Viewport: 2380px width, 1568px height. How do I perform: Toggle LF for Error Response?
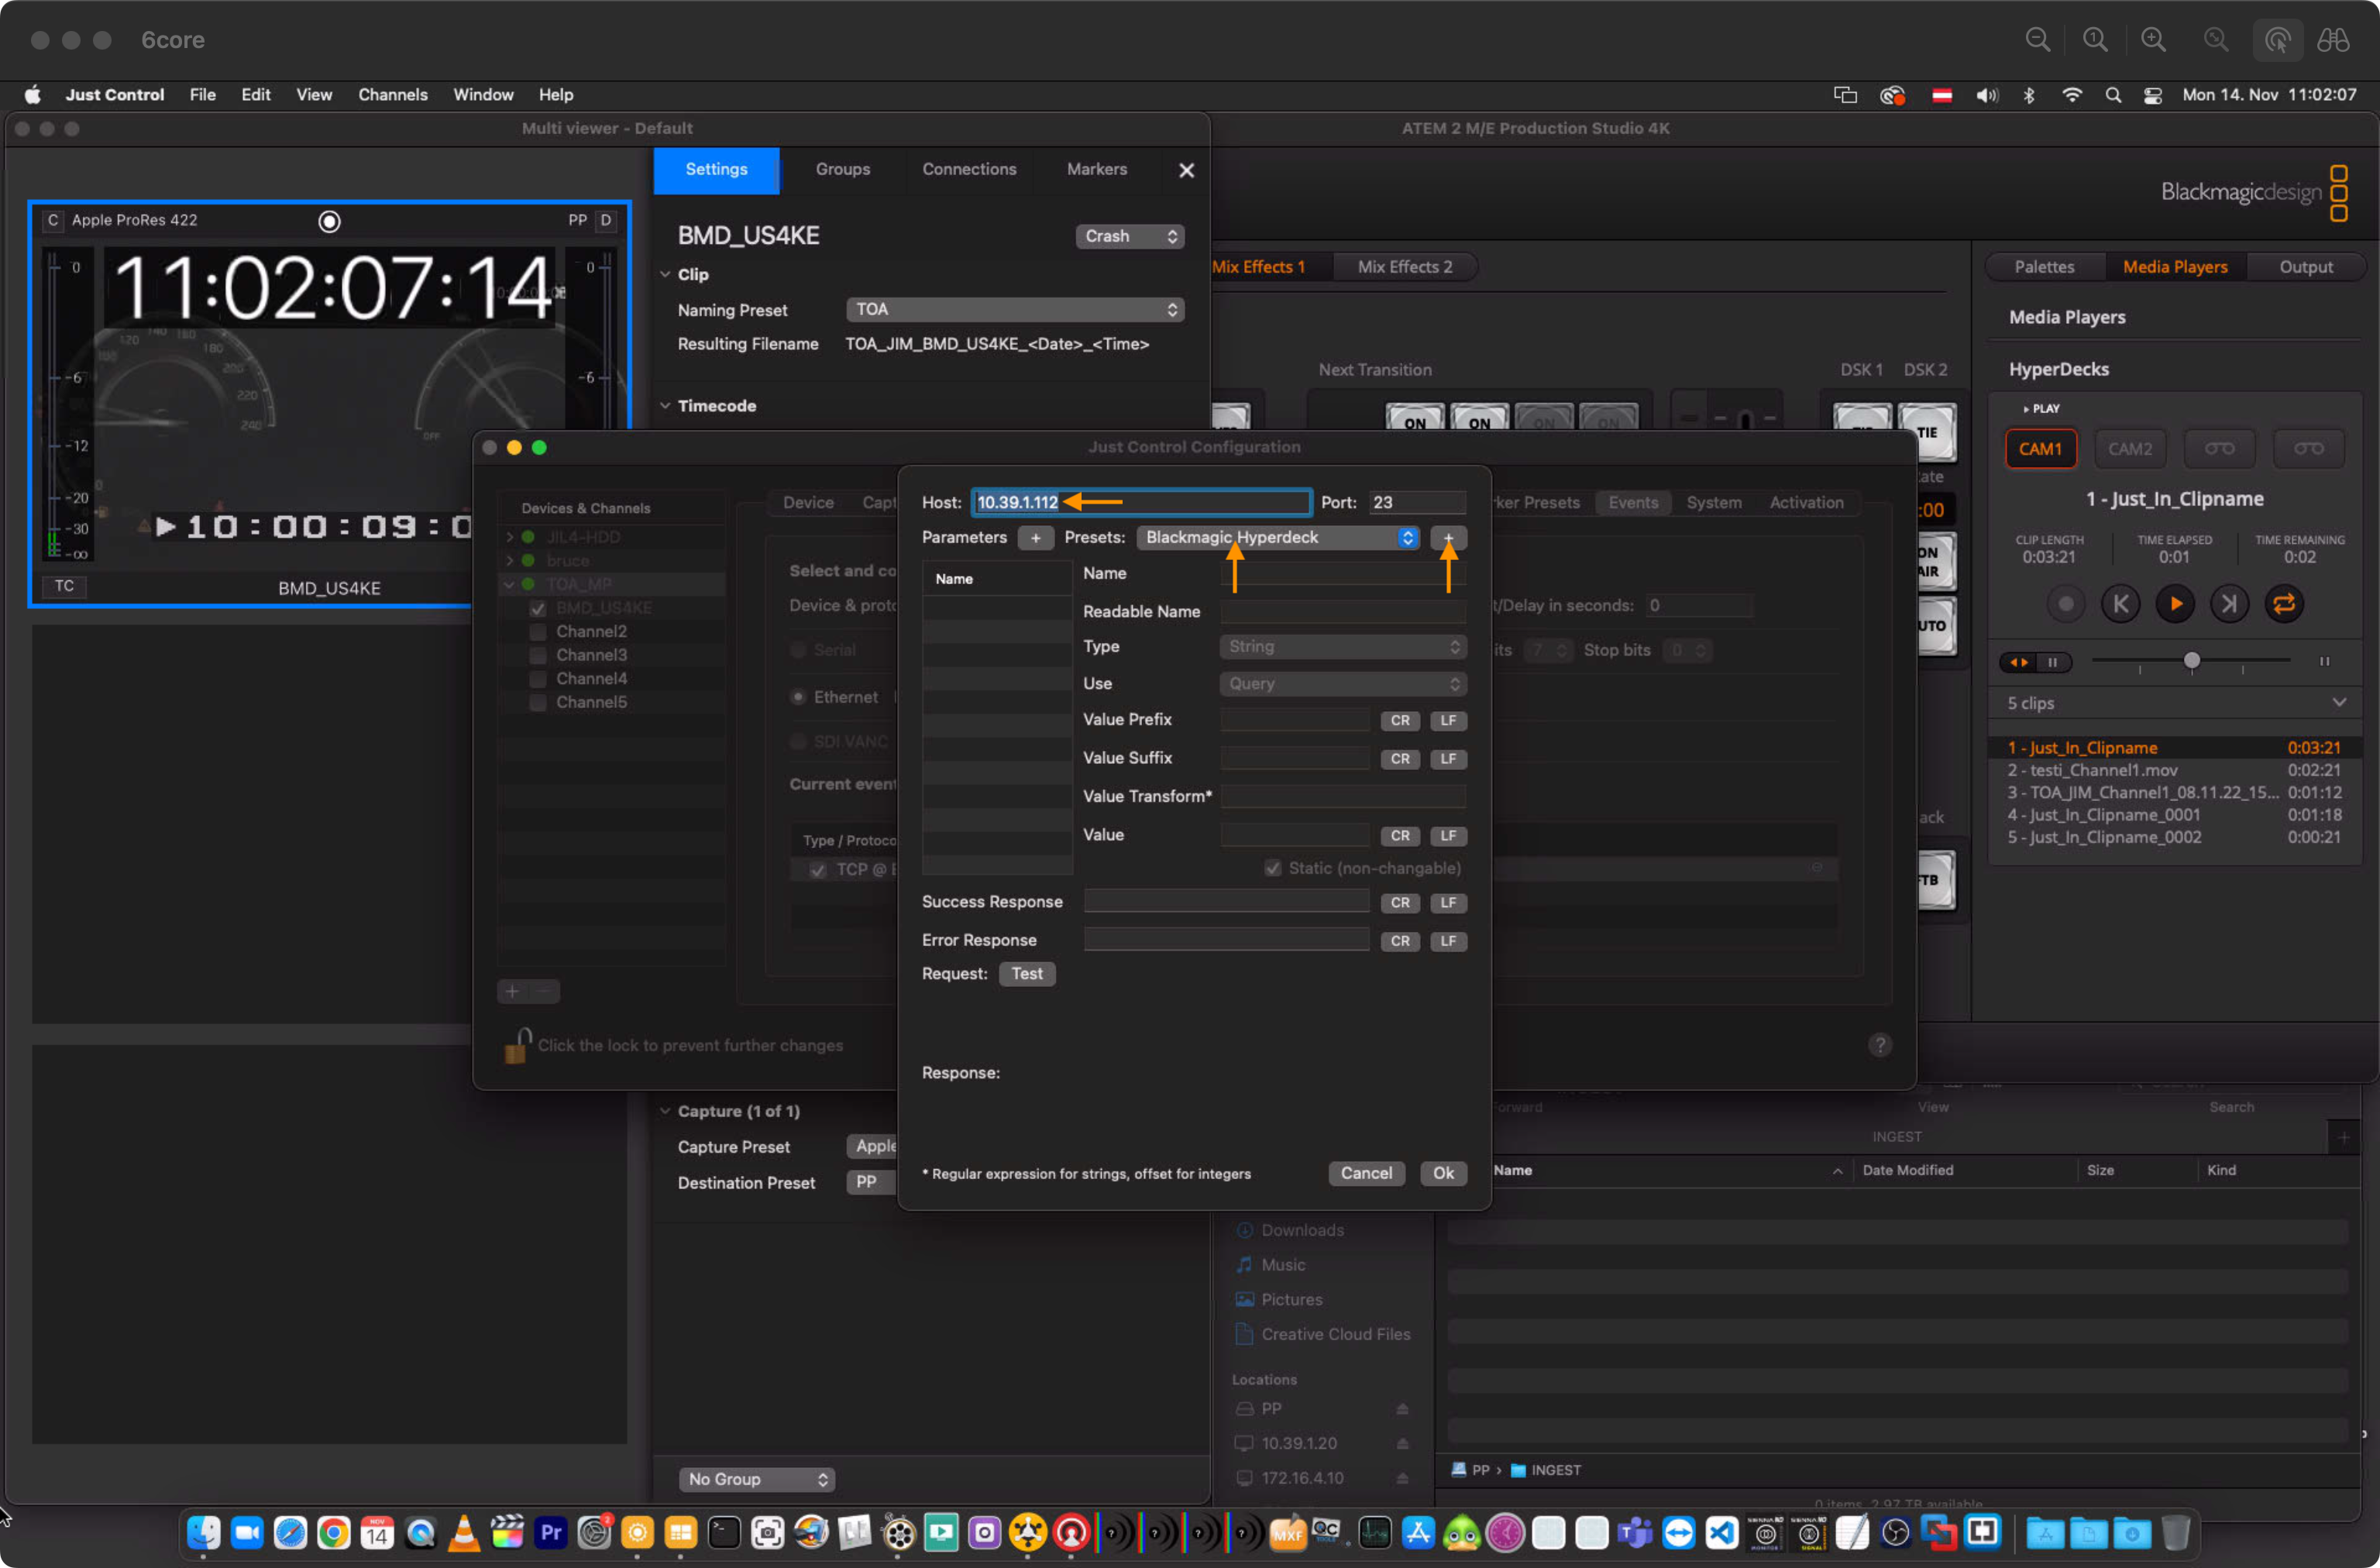pyautogui.click(x=1448, y=941)
